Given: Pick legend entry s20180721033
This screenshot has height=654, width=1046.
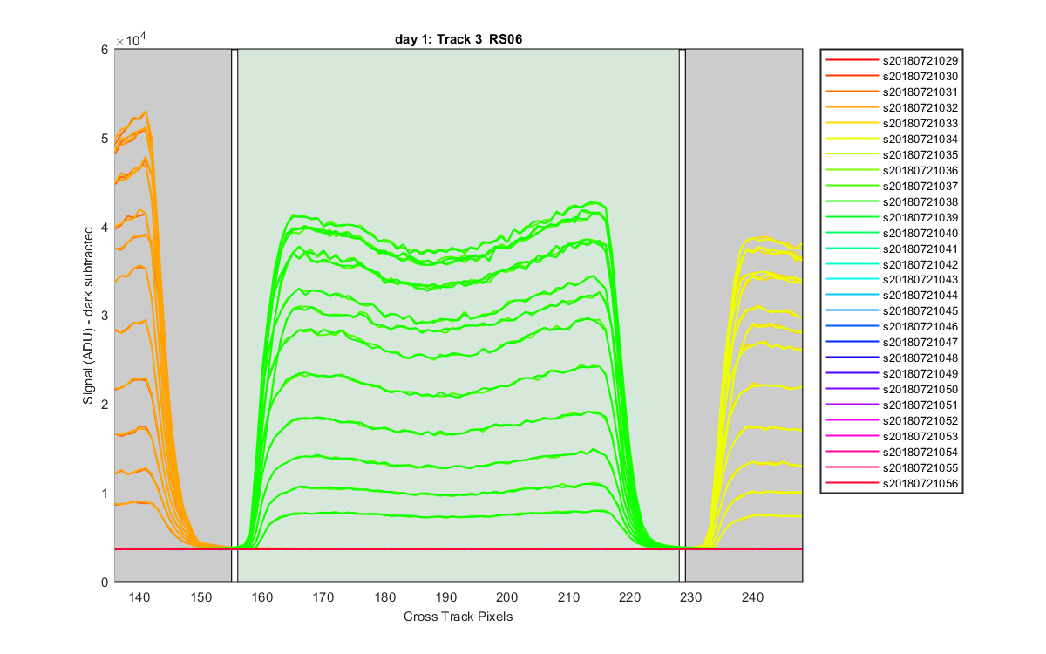Looking at the screenshot, I should (920, 124).
